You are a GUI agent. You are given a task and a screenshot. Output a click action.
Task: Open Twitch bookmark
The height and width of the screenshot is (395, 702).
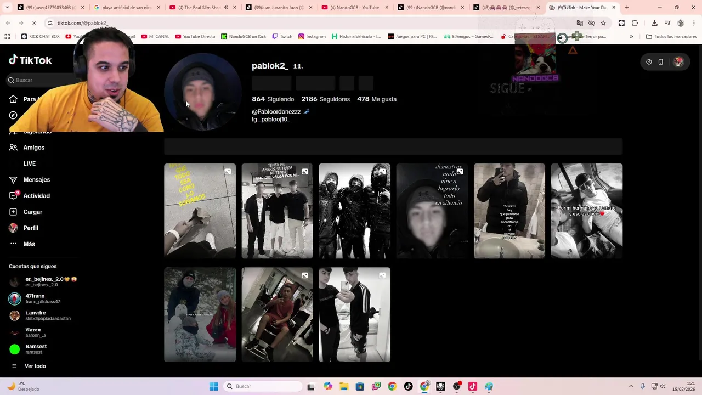282,37
